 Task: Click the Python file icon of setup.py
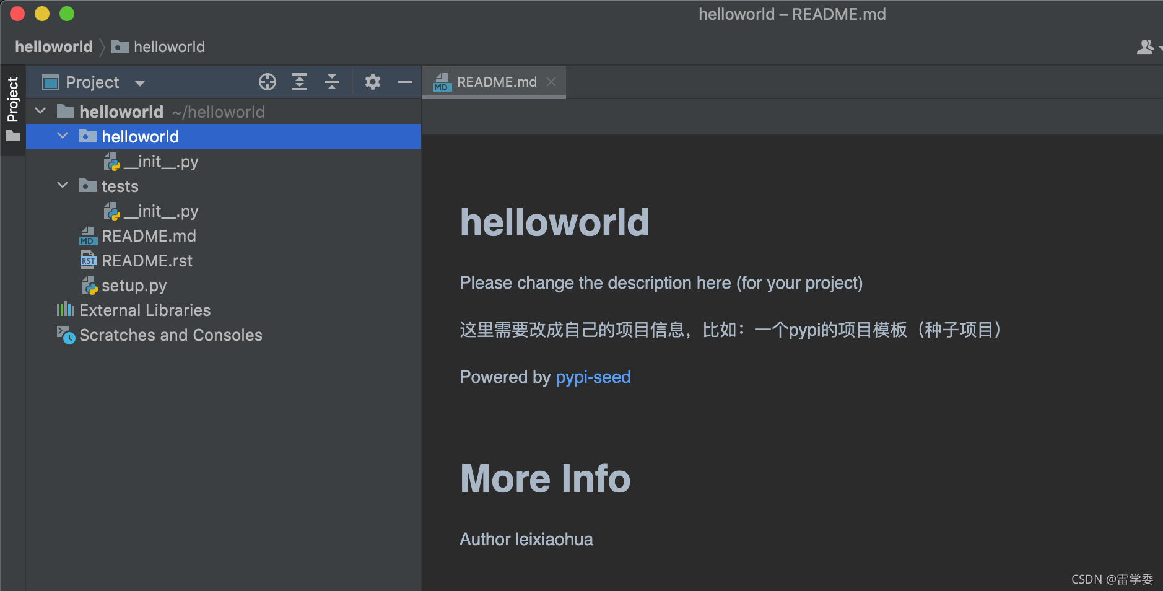pos(90,286)
